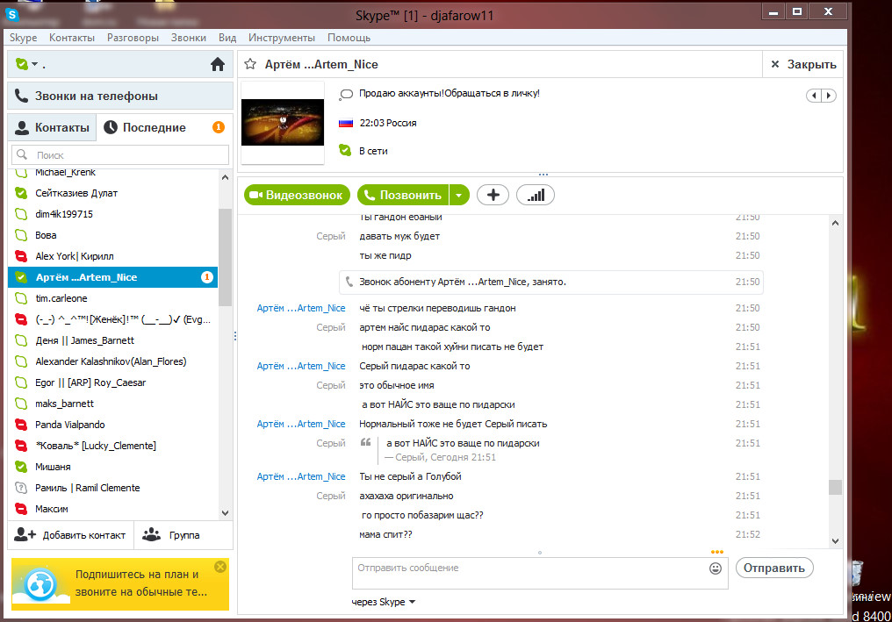Create a group with Группа button
Screen dimensions: 892x622
coord(183,535)
